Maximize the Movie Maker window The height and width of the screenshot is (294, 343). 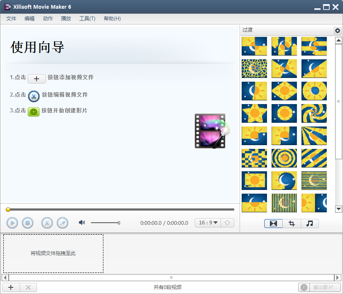326,7
